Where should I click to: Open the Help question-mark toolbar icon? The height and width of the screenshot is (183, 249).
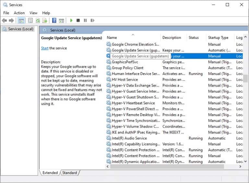click(x=54, y=20)
